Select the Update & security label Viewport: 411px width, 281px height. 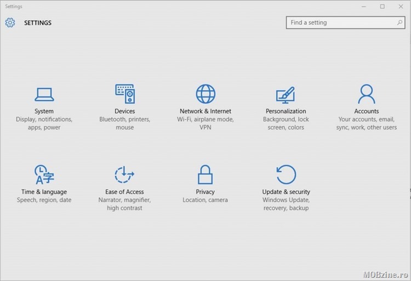[x=286, y=192]
